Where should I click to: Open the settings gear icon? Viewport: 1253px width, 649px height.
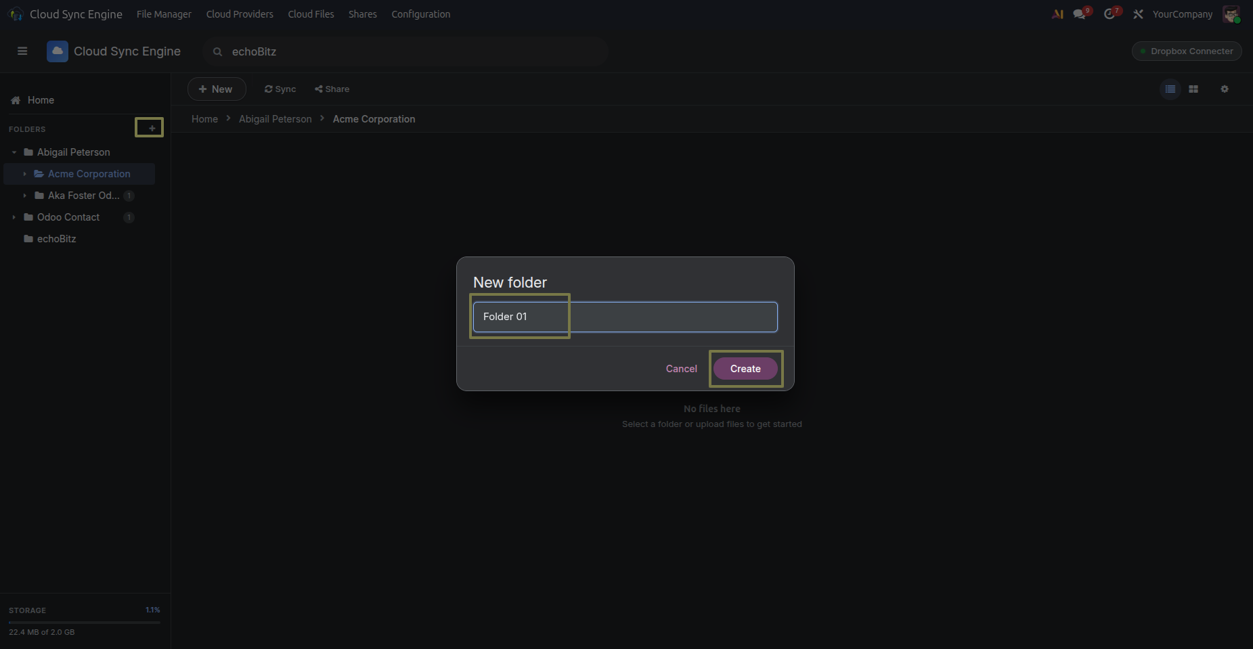tap(1225, 89)
